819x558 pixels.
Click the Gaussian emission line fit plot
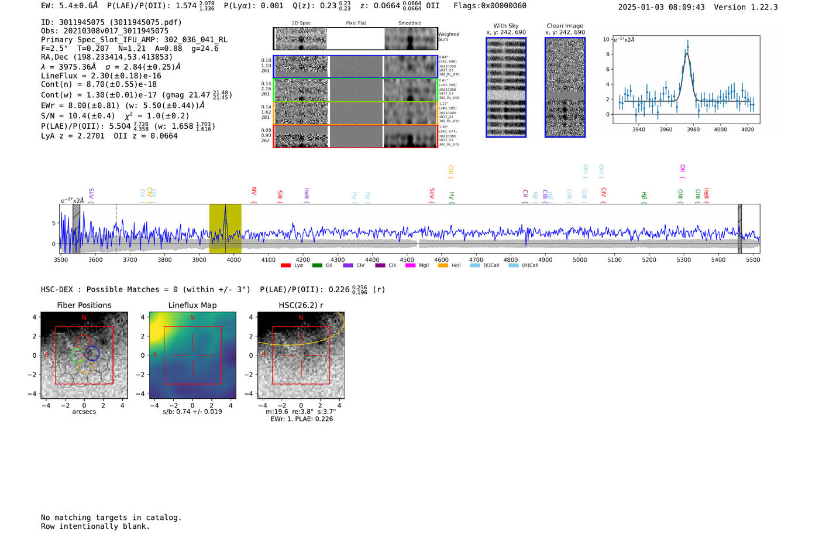point(686,80)
